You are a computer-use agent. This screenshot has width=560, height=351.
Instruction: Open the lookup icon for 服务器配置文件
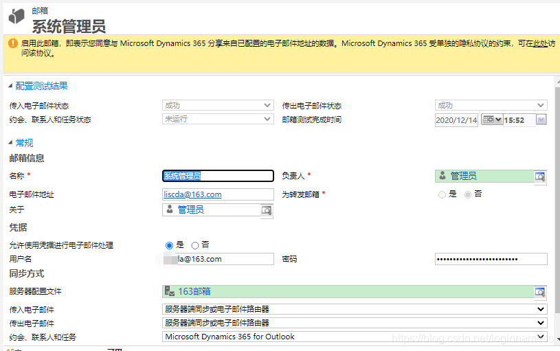point(539,292)
